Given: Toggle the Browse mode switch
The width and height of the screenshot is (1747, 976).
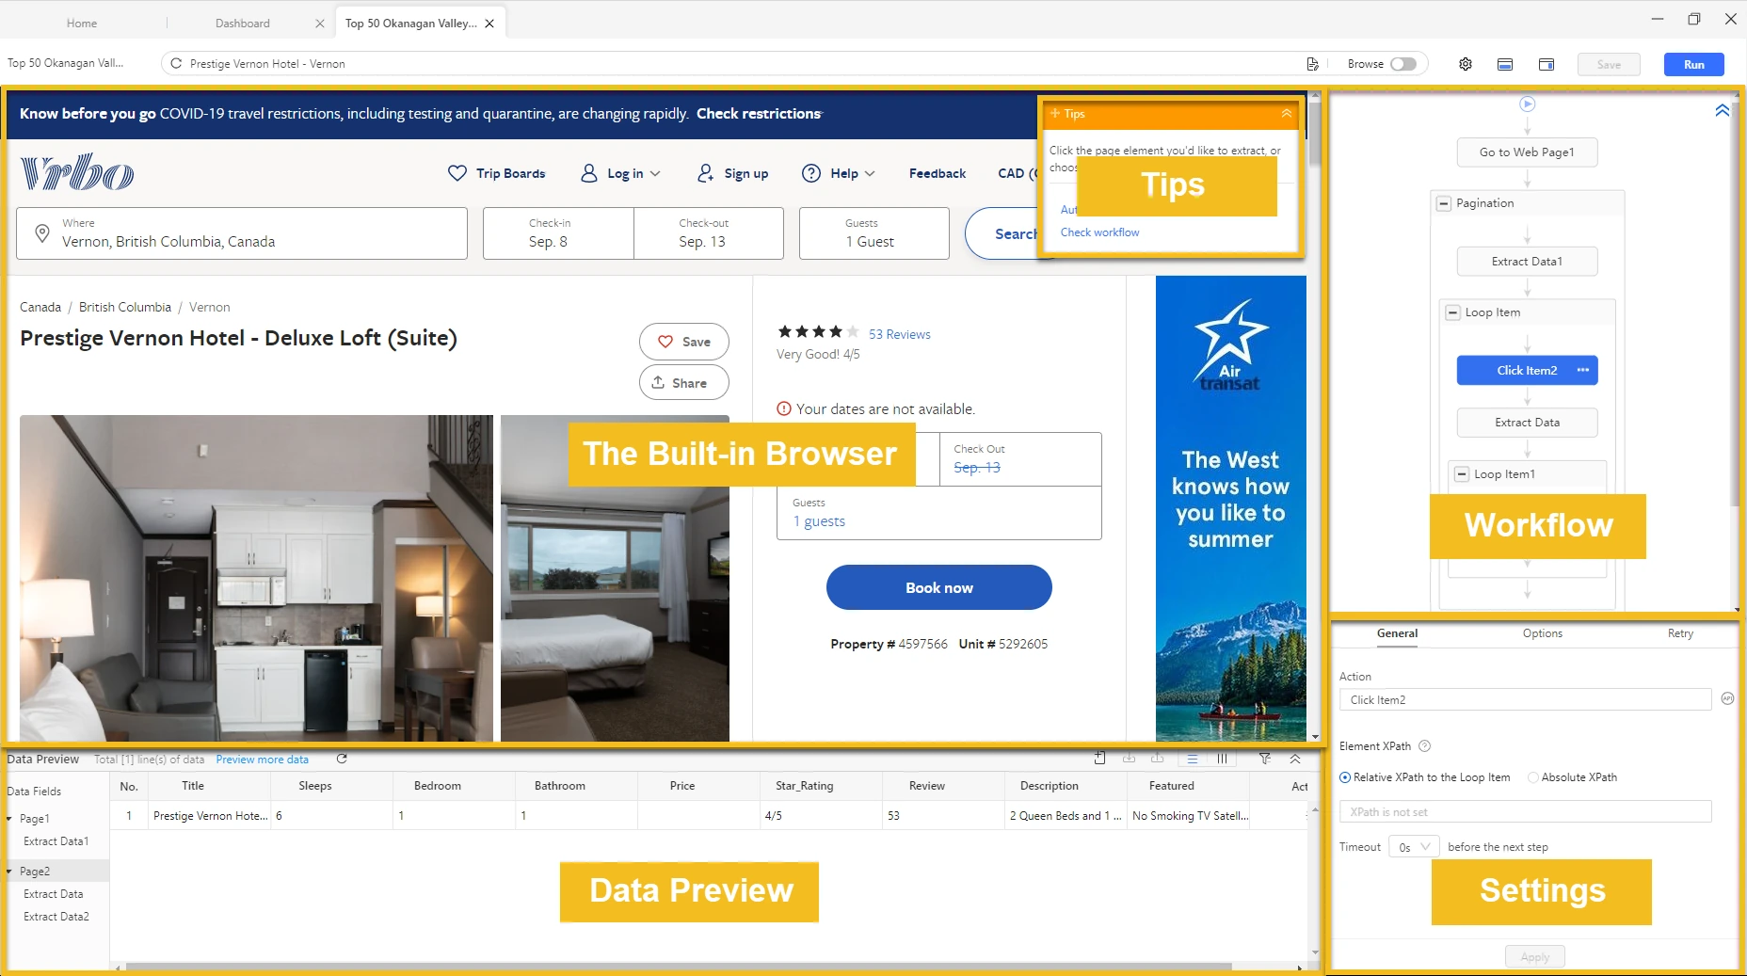Looking at the screenshot, I should [1402, 64].
